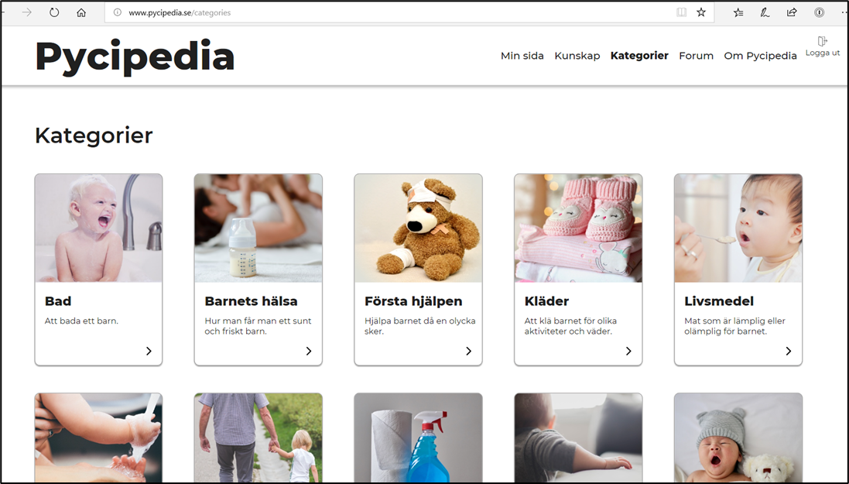Go to Min sida
849x484 pixels.
pos(522,56)
